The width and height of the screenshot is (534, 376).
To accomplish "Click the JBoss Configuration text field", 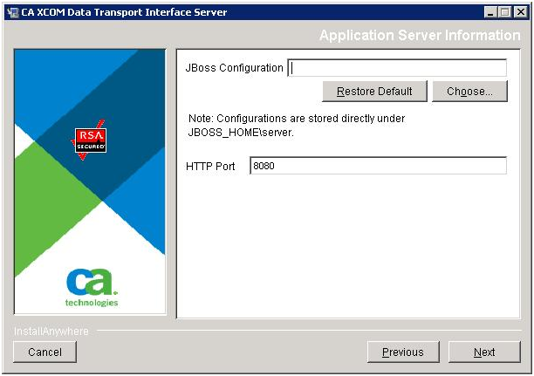I will point(397,68).
